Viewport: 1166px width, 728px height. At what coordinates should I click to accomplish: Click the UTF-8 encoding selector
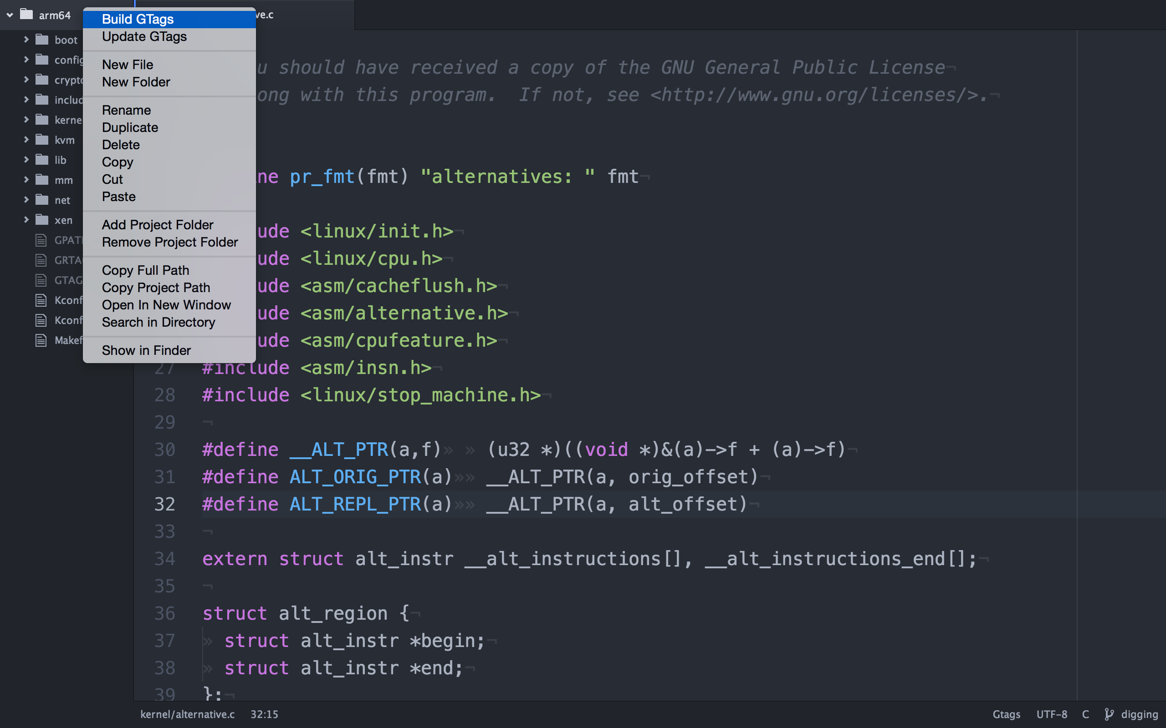coord(1051,714)
